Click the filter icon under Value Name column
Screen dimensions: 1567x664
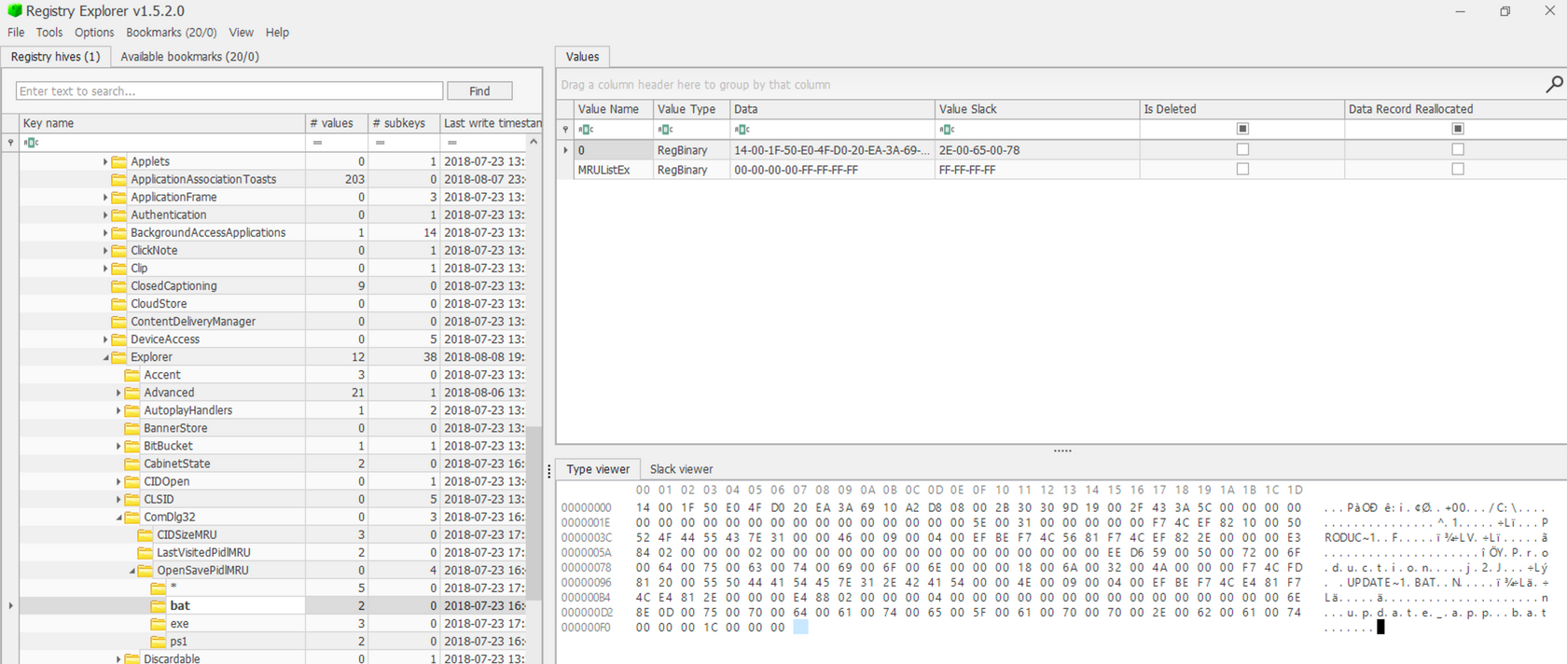click(x=586, y=130)
